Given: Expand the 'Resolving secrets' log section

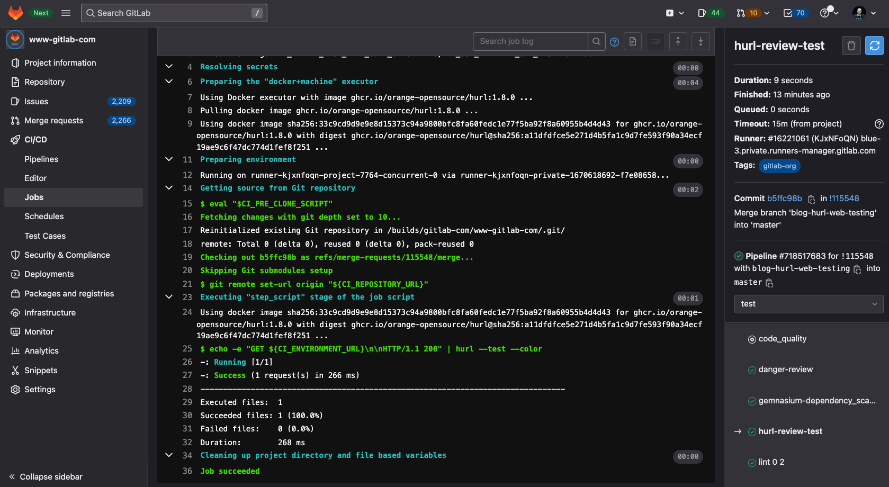Looking at the screenshot, I should pos(168,66).
